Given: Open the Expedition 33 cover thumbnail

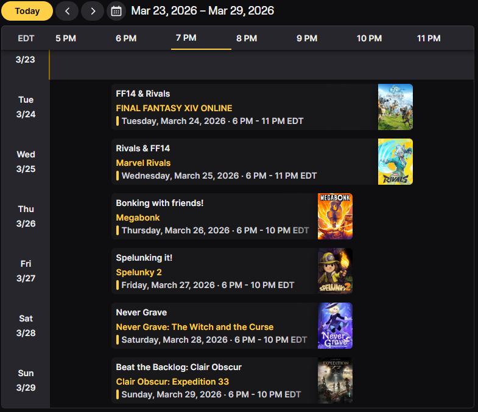Looking at the screenshot, I should point(335,380).
